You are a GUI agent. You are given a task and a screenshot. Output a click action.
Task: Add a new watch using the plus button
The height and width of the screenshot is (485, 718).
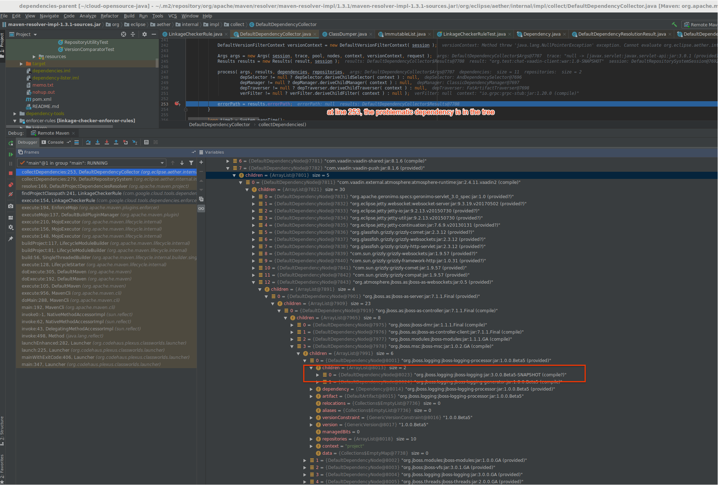click(x=201, y=162)
